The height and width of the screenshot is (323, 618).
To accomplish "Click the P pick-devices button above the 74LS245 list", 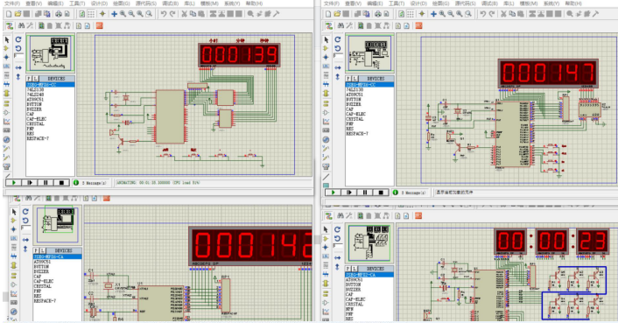I will pos(29,79).
